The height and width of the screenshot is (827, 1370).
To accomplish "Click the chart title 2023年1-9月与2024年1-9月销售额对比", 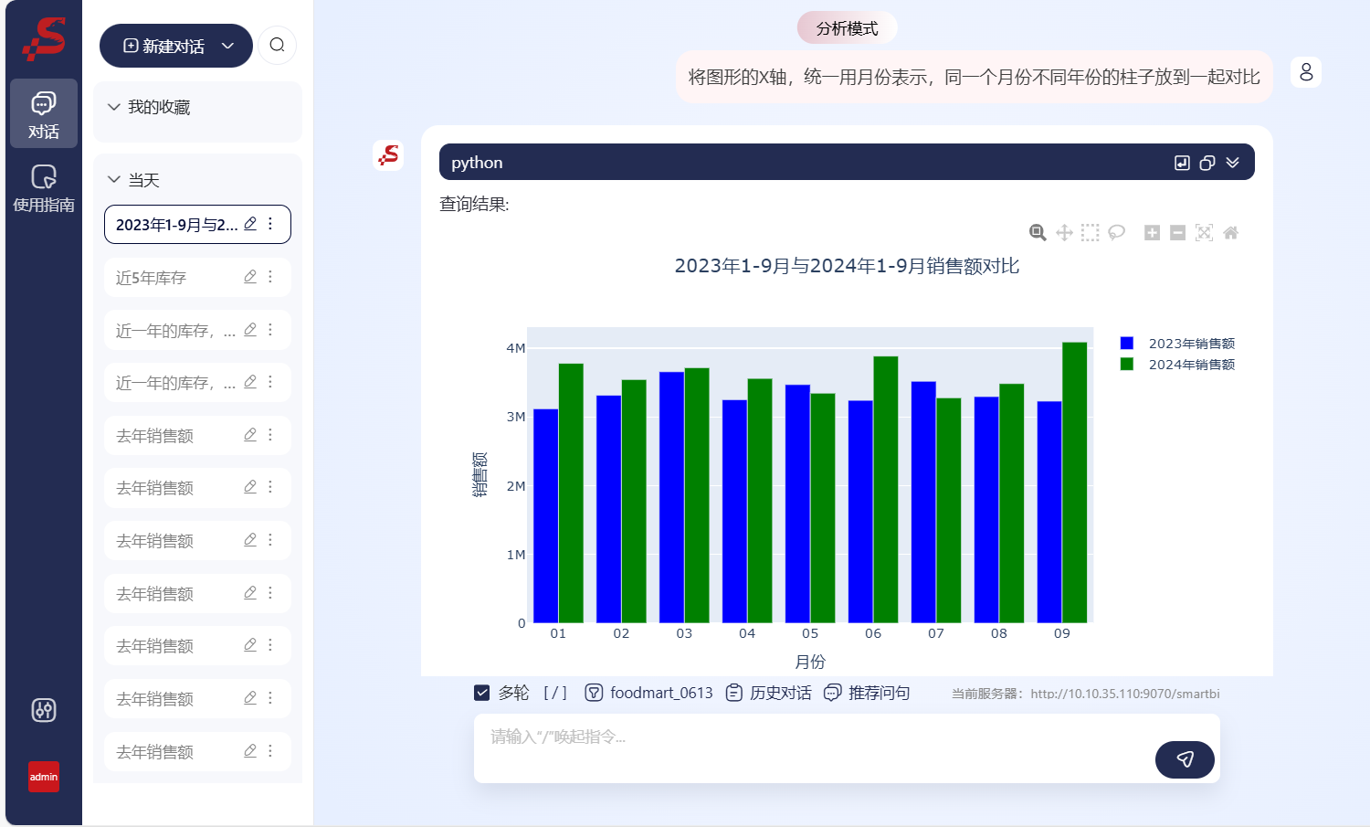I will pyautogui.click(x=847, y=266).
